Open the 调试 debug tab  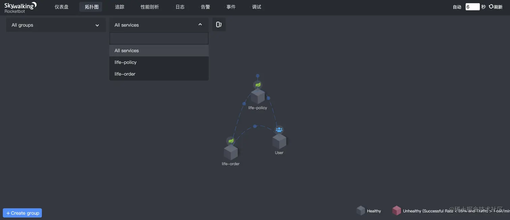[256, 7]
